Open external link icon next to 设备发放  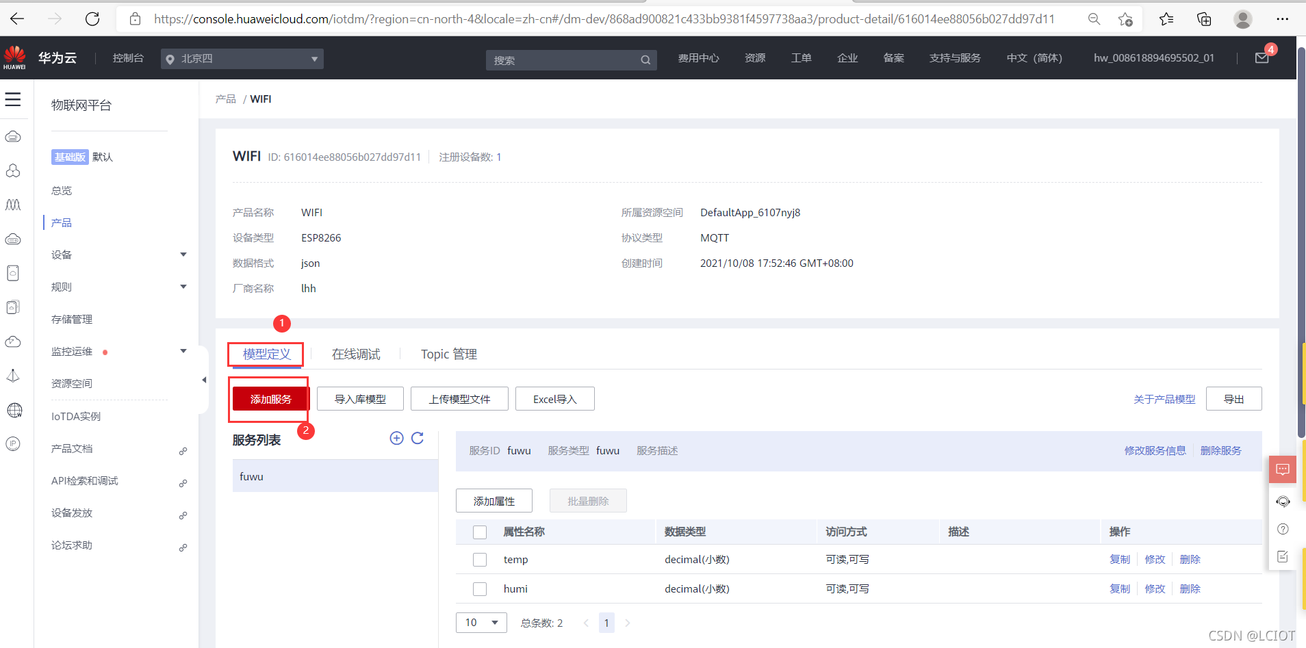[183, 515]
